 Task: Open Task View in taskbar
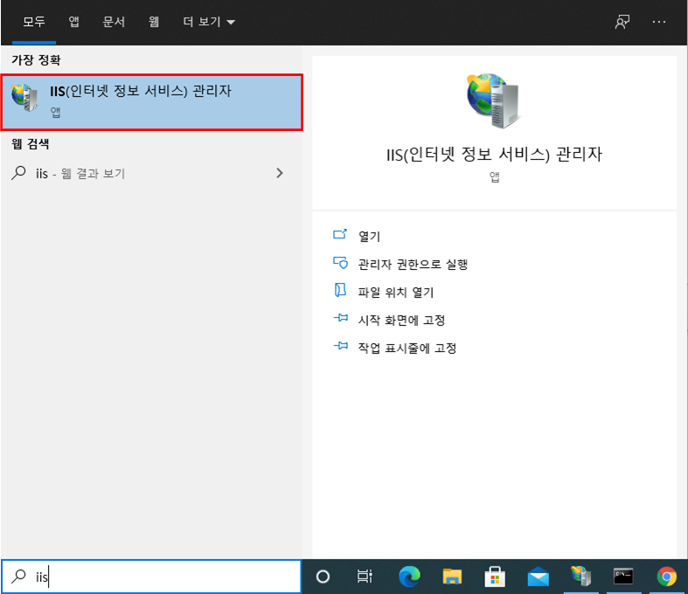(365, 577)
